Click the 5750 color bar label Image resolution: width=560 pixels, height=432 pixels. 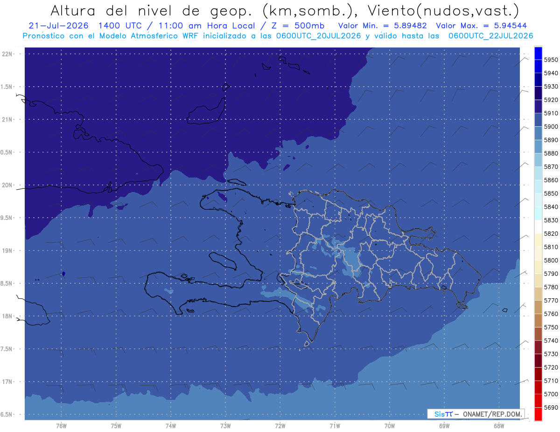click(x=551, y=327)
